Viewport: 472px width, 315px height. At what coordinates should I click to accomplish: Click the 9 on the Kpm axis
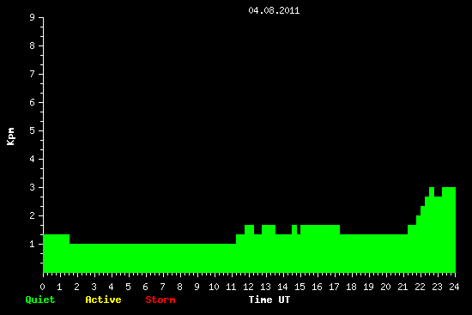click(33, 17)
